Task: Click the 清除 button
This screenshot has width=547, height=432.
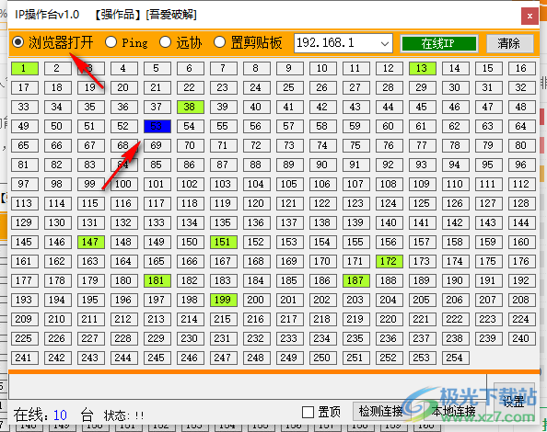Action: tap(509, 43)
